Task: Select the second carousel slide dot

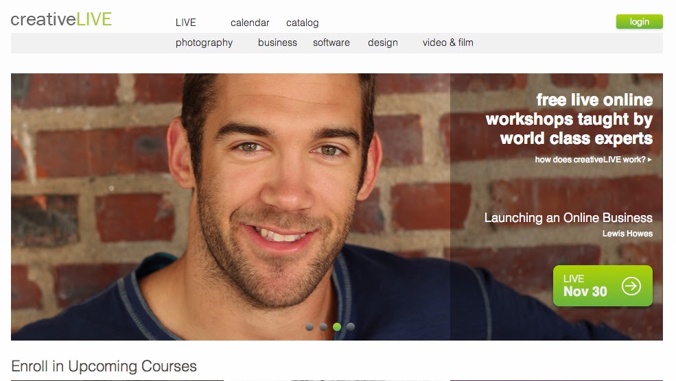Action: coord(323,327)
